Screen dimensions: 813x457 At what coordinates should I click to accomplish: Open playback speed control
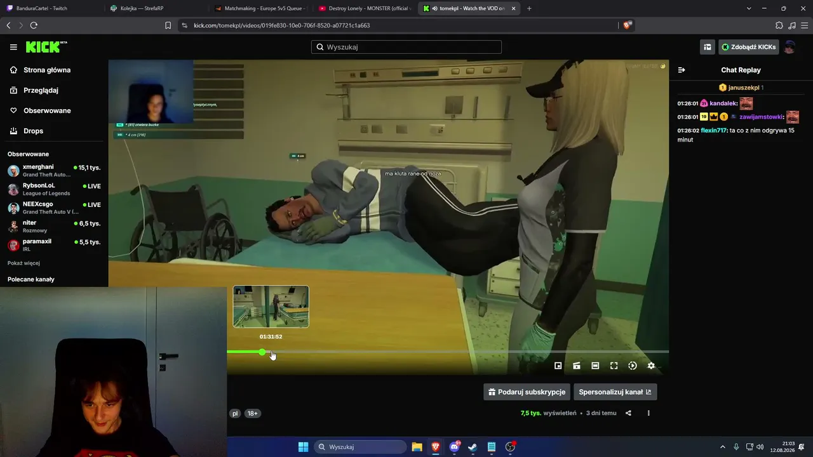pos(633,366)
